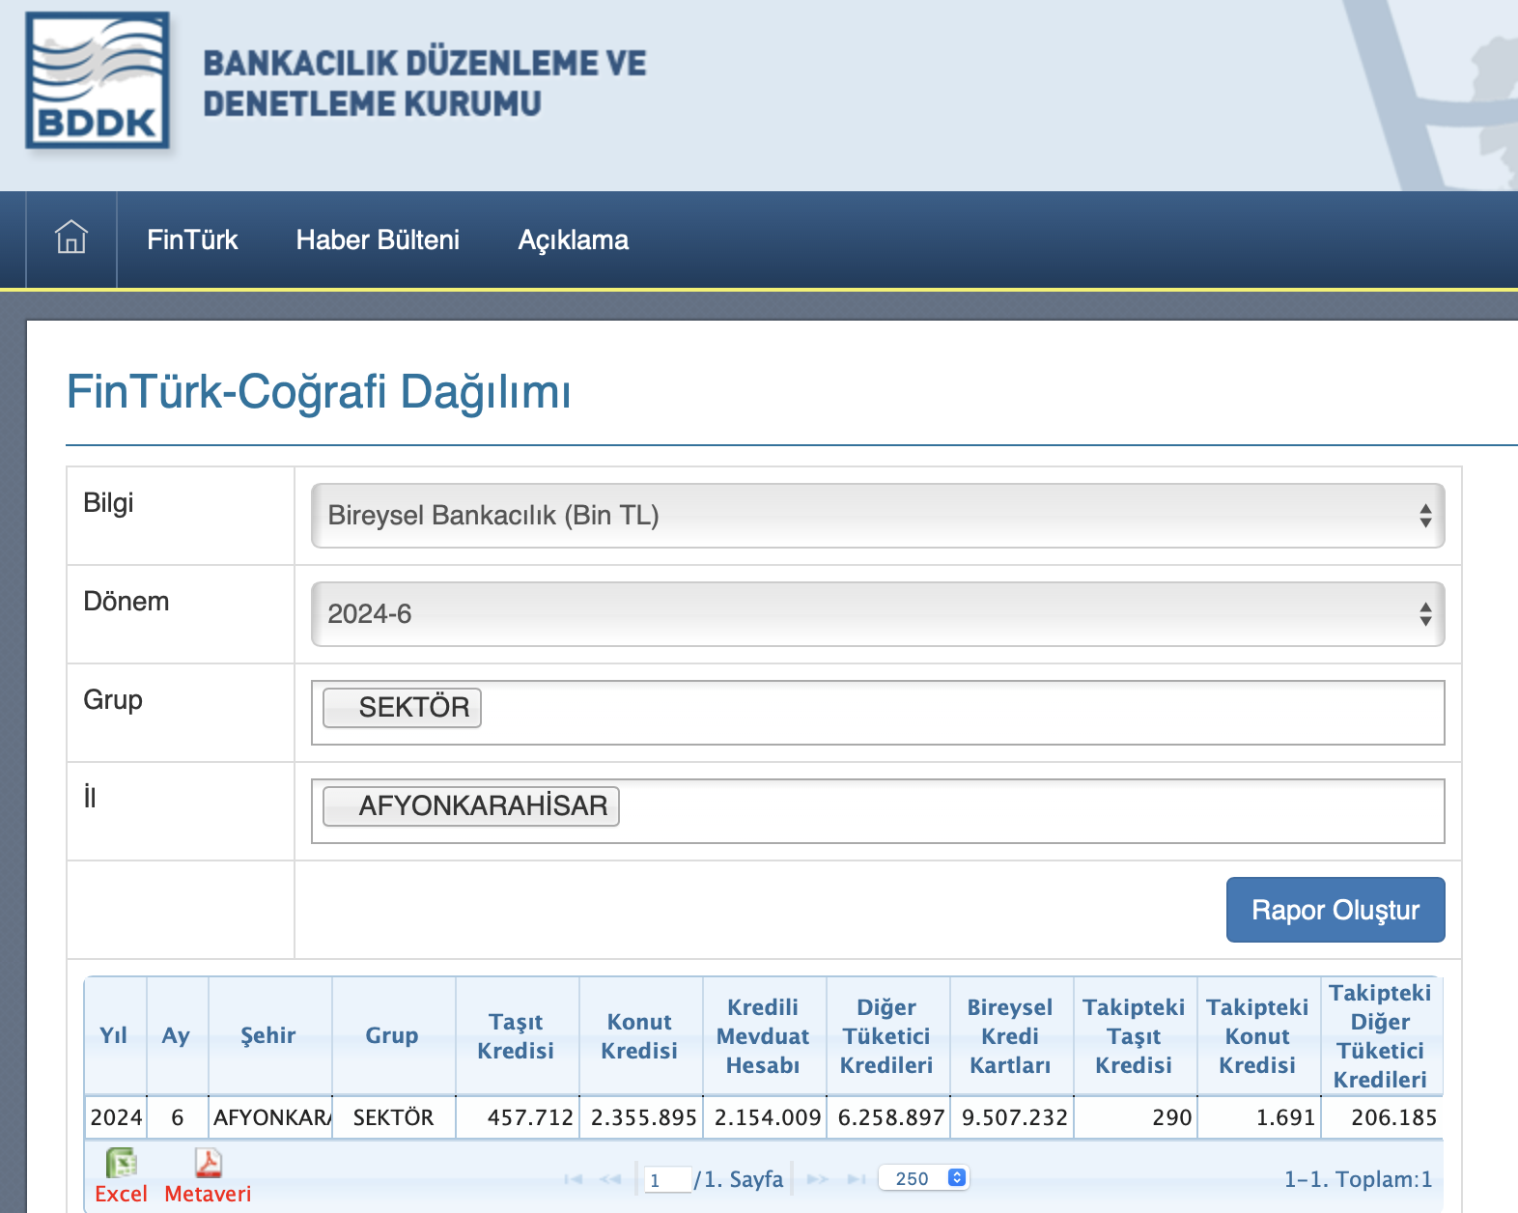Sort by Takipteki Konut Kredisi header
Image resolution: width=1518 pixels, height=1213 pixels.
pyautogui.click(x=1257, y=1035)
